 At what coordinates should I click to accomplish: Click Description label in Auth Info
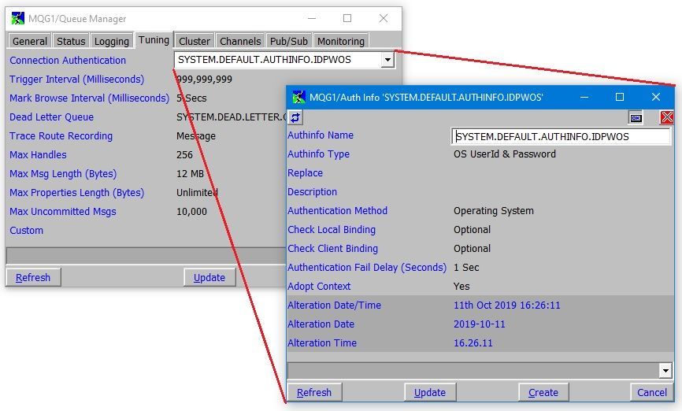tap(313, 192)
